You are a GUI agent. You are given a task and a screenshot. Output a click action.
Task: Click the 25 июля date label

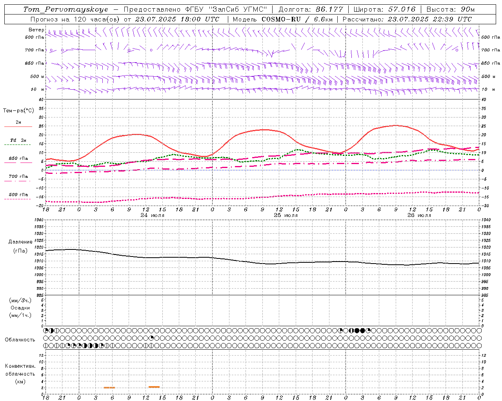pos(286,215)
